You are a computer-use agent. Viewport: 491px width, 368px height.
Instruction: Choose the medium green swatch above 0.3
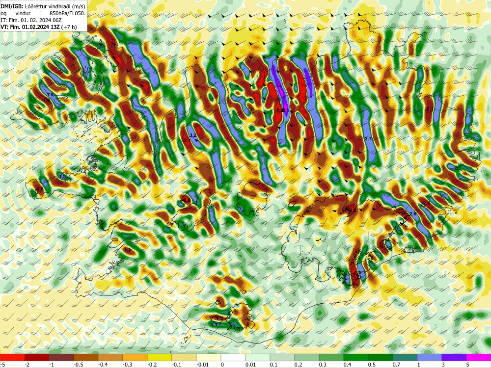point(331,357)
